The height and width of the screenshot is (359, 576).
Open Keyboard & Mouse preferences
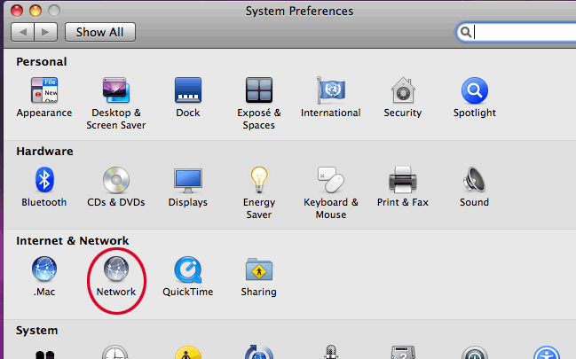pos(330,181)
